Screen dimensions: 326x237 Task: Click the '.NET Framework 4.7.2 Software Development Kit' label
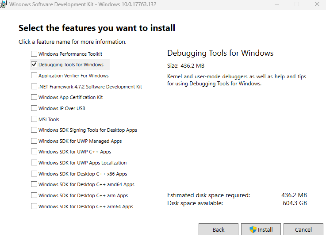point(90,87)
